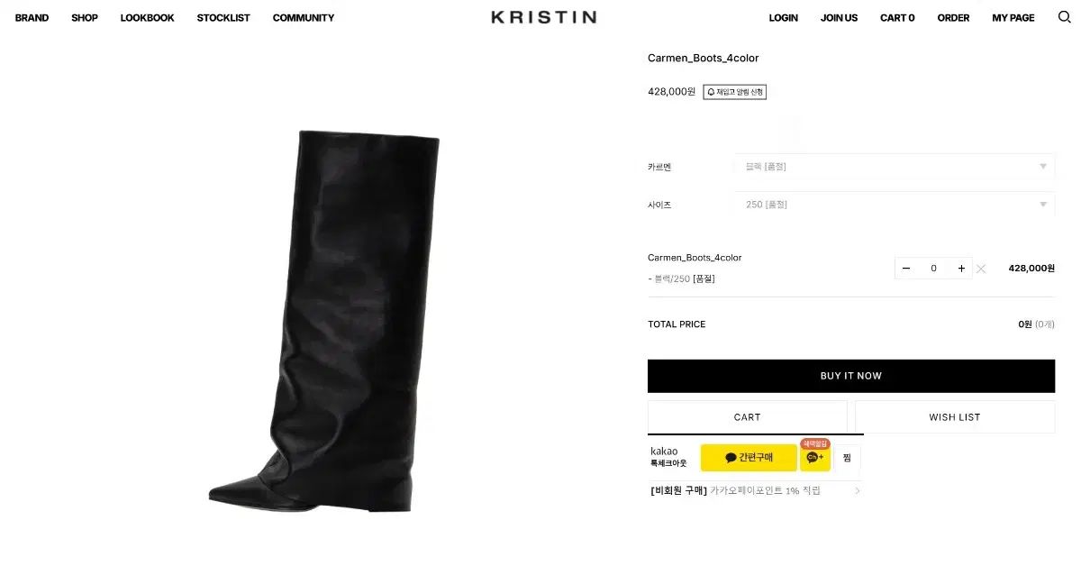
Task: Click the quantity input field
Action: [x=933, y=269]
